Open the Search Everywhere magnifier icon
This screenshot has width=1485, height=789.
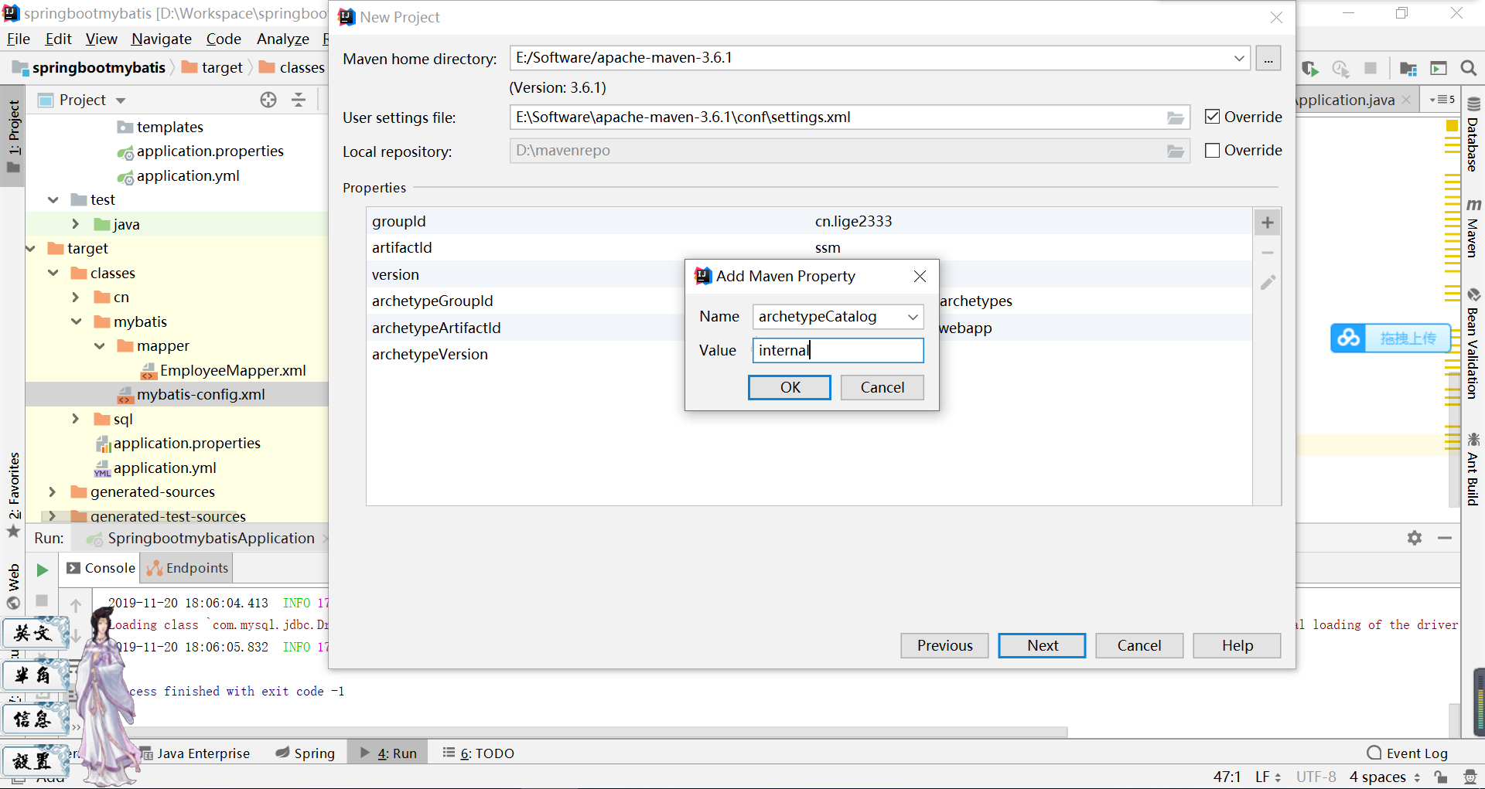[1468, 69]
